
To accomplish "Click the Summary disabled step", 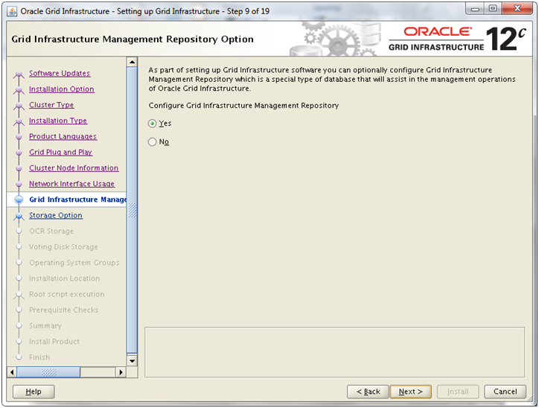I will (x=45, y=326).
